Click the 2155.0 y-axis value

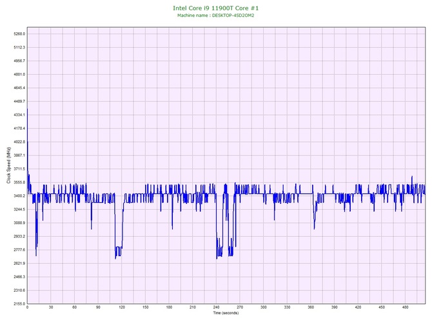pyautogui.click(x=19, y=304)
